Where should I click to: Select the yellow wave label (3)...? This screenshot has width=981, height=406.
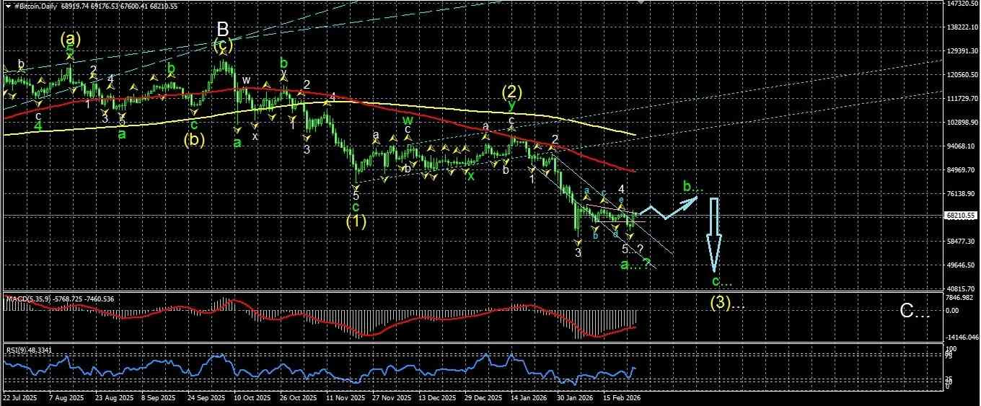(727, 303)
